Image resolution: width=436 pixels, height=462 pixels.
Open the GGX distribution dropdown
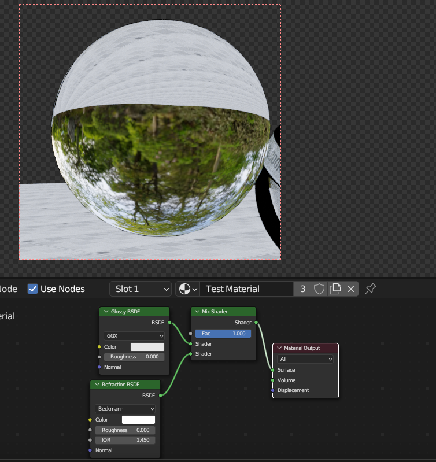134,336
